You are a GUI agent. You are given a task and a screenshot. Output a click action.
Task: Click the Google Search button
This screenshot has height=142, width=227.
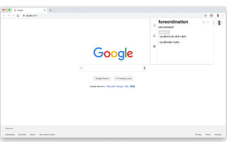102,78
